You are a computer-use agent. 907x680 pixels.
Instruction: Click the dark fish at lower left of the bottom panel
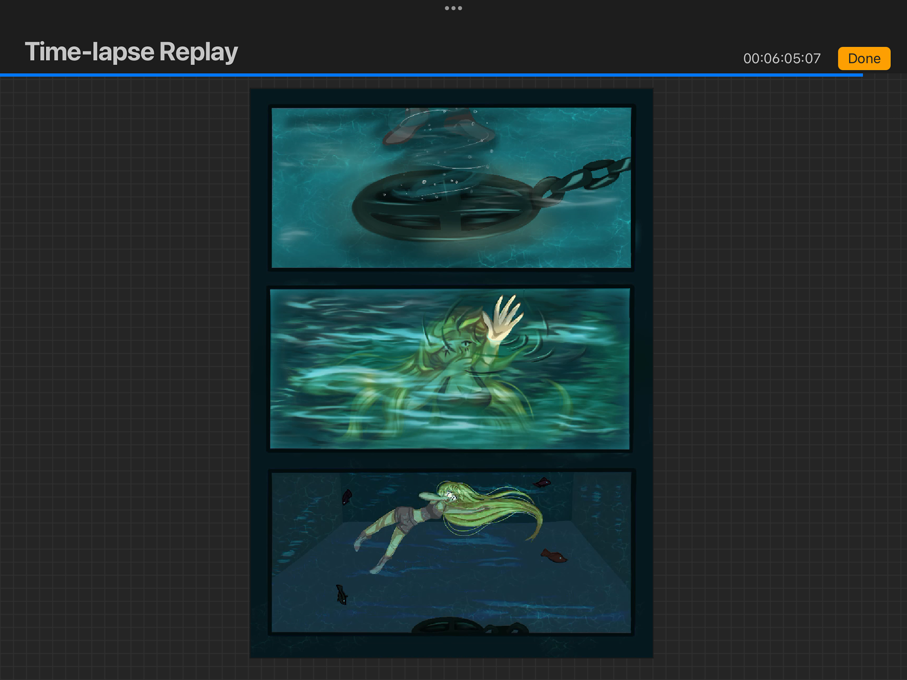[341, 595]
